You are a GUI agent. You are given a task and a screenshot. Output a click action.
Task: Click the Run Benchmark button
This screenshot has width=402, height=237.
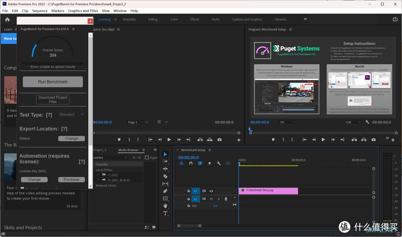[x=53, y=82]
